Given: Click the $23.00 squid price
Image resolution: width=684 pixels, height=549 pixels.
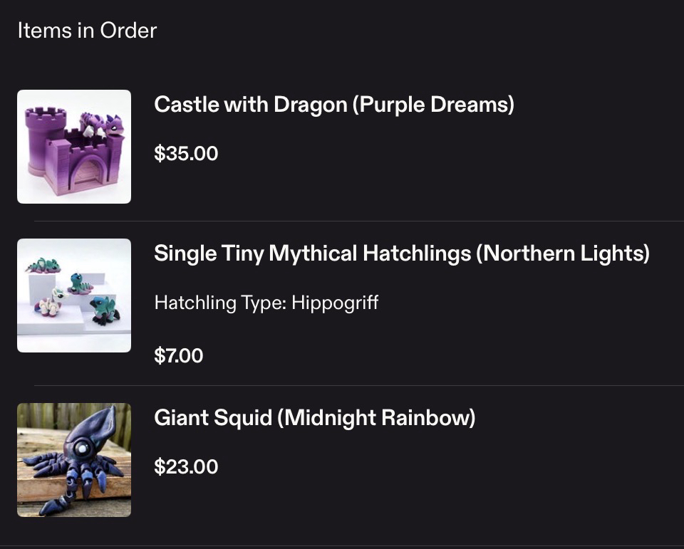Looking at the screenshot, I should [x=186, y=466].
